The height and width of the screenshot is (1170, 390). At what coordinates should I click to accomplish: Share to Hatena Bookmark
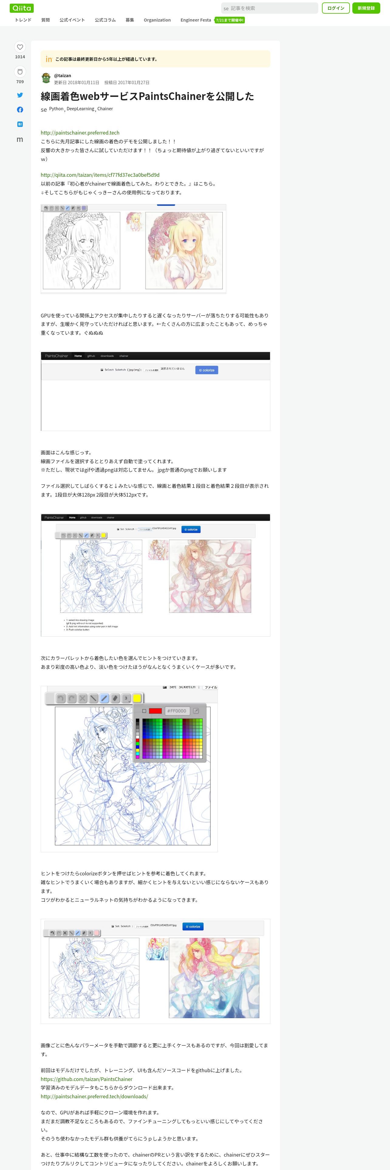pyautogui.click(x=20, y=124)
